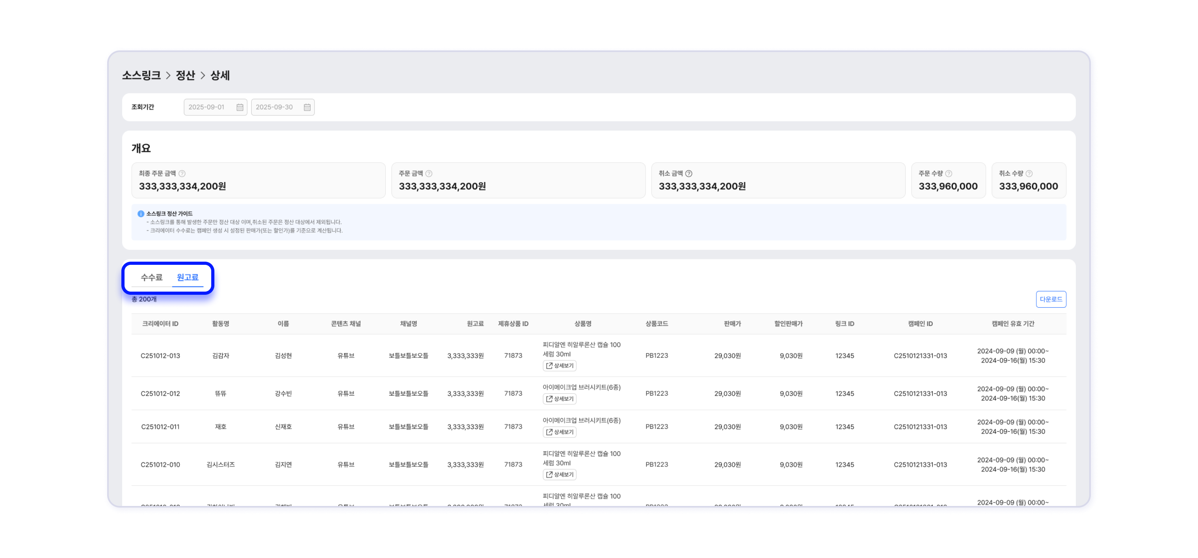Click start date field 2025-09-01

tap(207, 108)
